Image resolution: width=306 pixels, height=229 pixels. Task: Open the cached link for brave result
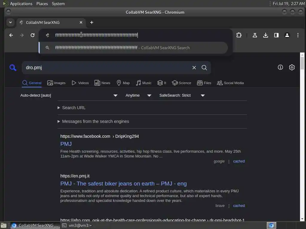239,206
